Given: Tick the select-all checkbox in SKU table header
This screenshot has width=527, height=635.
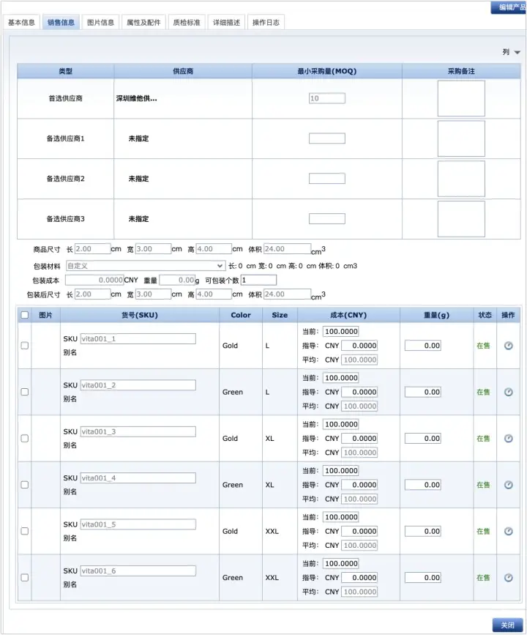Looking at the screenshot, I should coord(24,316).
